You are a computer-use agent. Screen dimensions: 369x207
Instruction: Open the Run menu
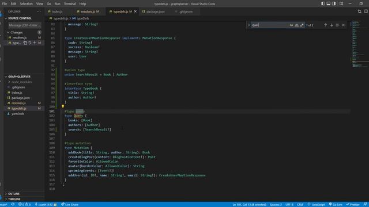point(57,4)
